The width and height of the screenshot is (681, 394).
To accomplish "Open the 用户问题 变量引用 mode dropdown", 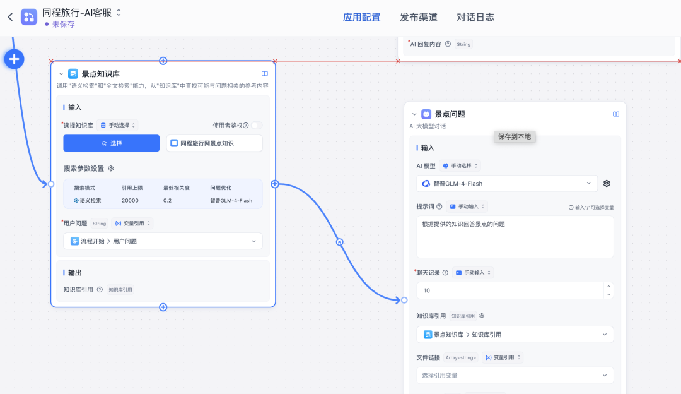I will tap(132, 223).
